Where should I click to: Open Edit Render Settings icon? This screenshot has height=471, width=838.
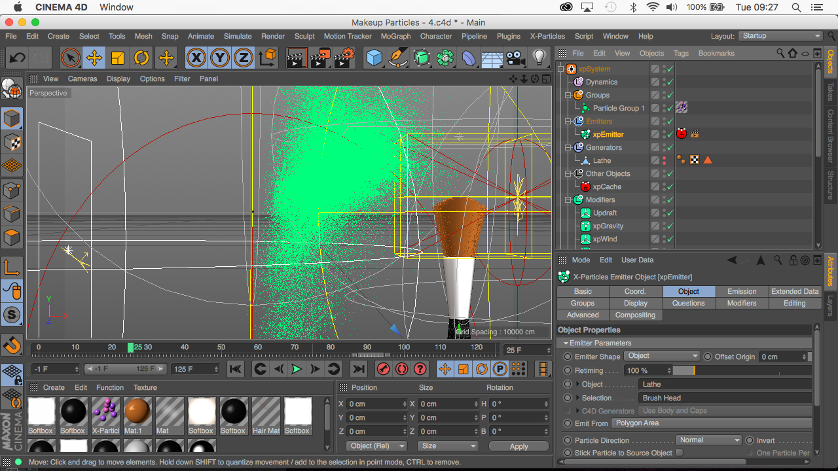344,58
